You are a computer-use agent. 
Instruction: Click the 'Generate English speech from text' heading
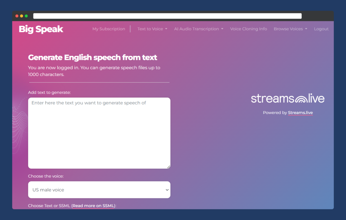click(x=93, y=57)
